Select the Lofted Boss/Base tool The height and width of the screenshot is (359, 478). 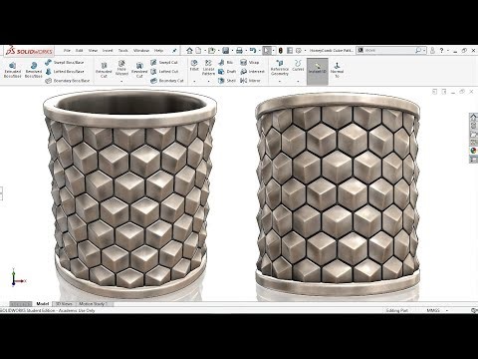click(x=65, y=72)
